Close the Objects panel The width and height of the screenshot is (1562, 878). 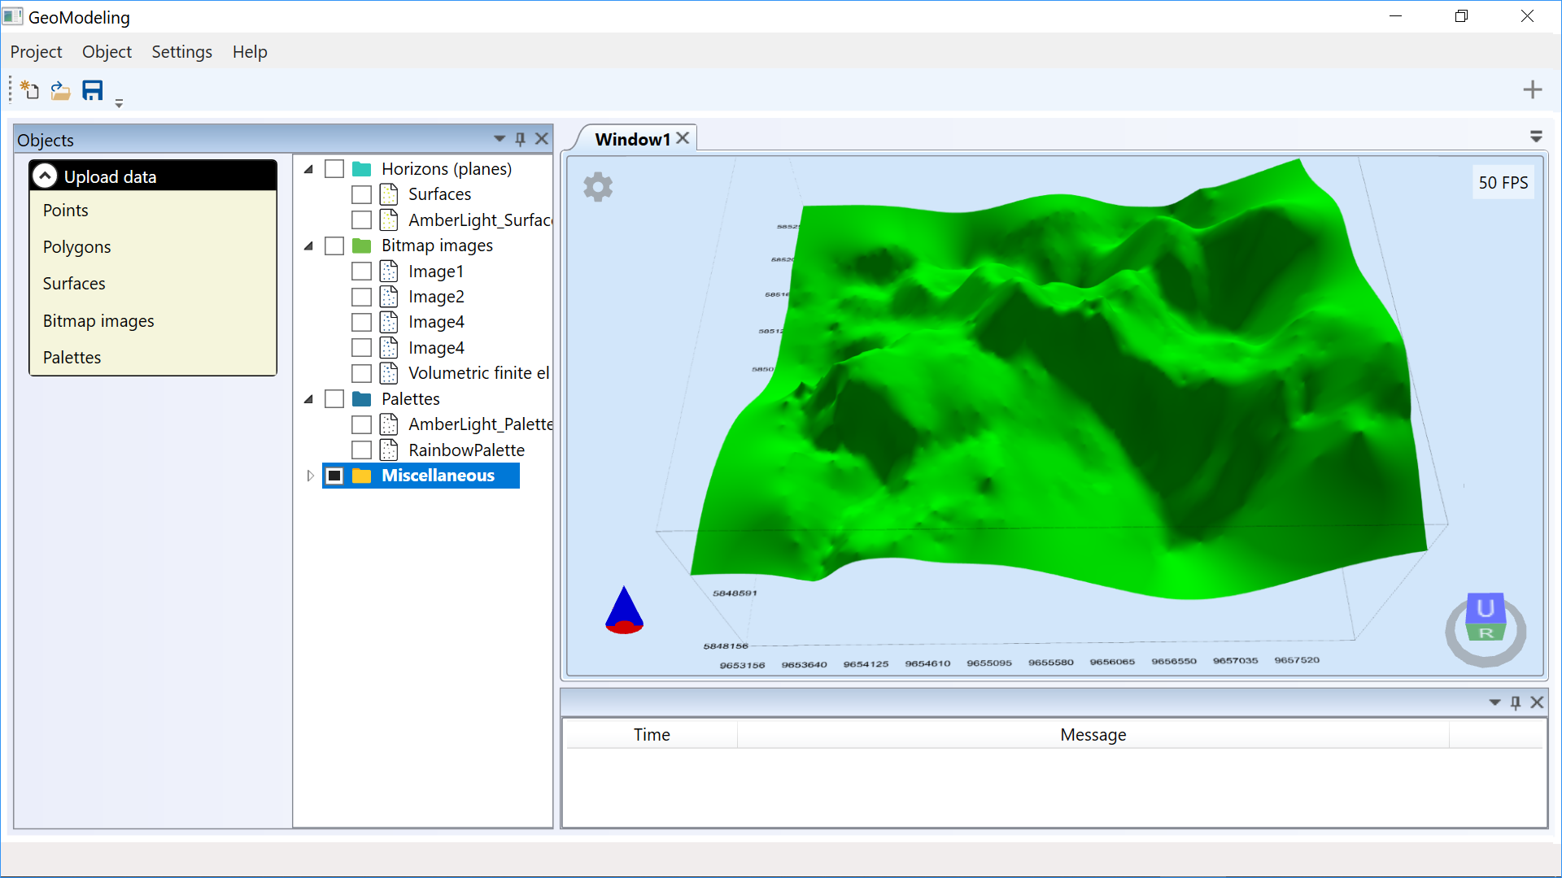pyautogui.click(x=542, y=139)
